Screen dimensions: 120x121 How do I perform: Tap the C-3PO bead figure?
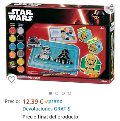(90, 64)
